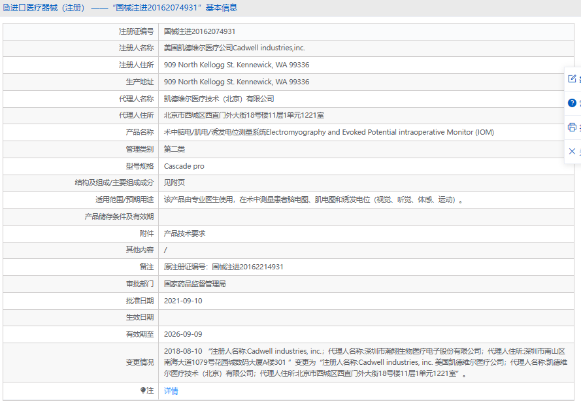This screenshot has width=581, height=406.
Task: Click the registrant name Cadwell industries,inc. cell
Action: 234,48
